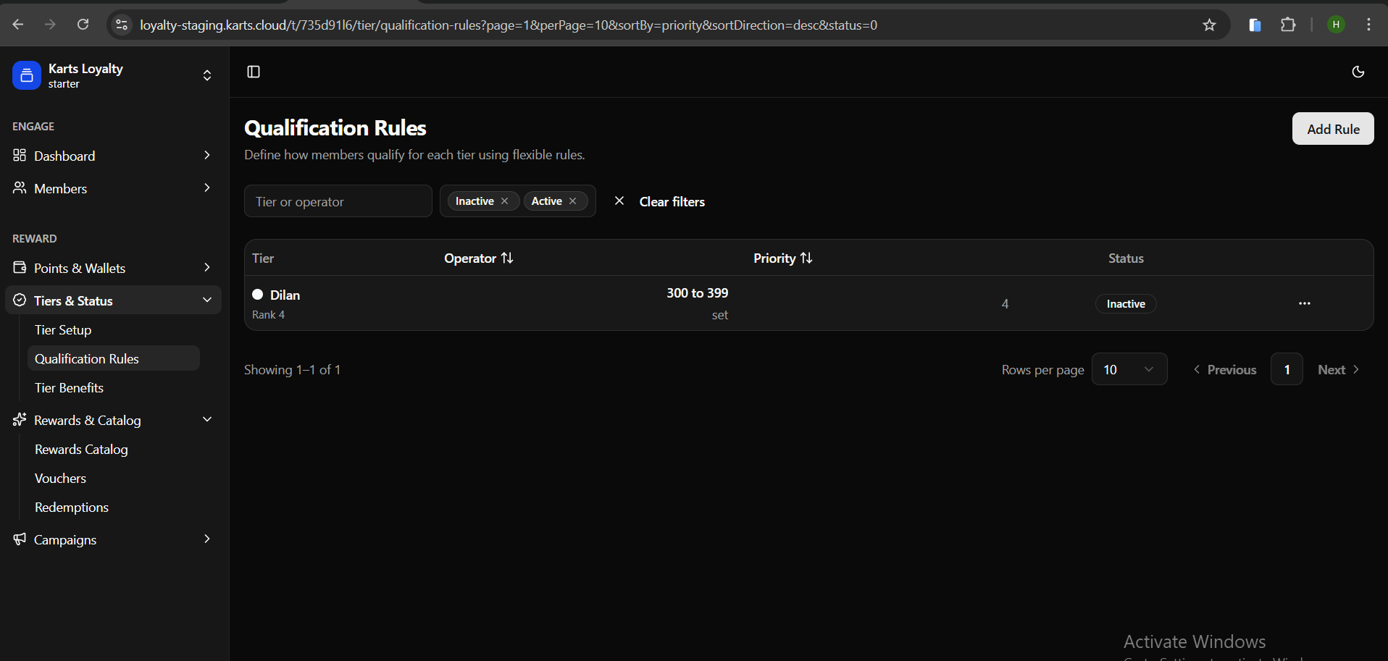The image size is (1388, 661).
Task: Open the workspace switcher chevrons
Action: click(x=207, y=75)
